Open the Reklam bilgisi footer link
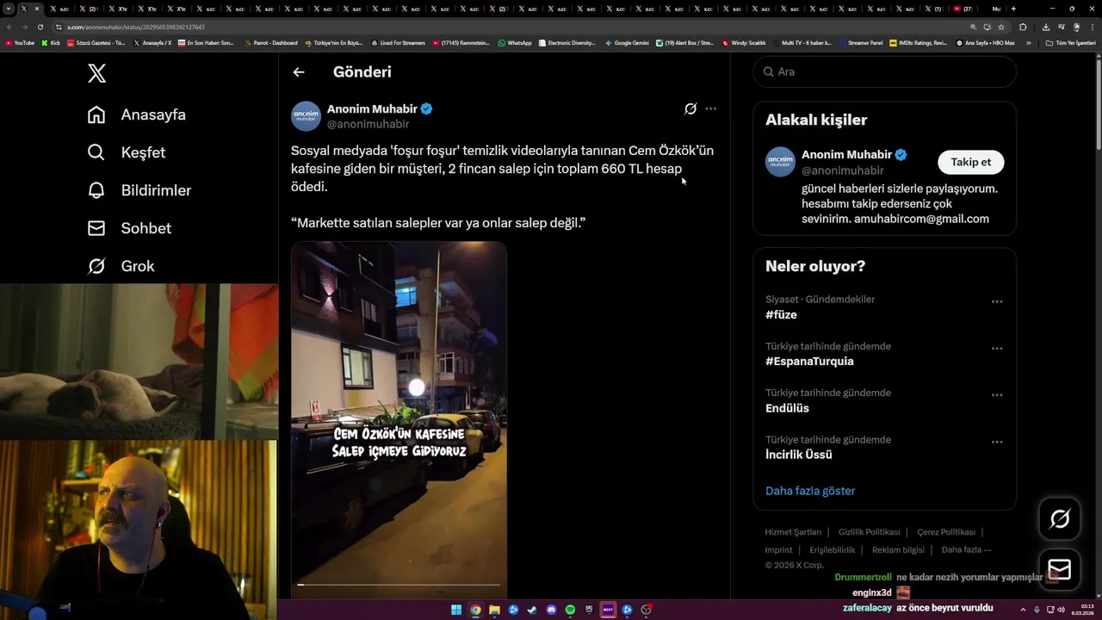The height and width of the screenshot is (620, 1102). pos(898,550)
